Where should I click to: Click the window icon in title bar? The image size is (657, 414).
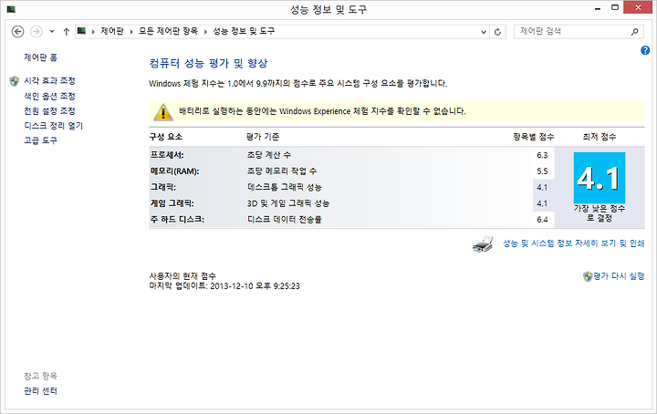pos(11,9)
